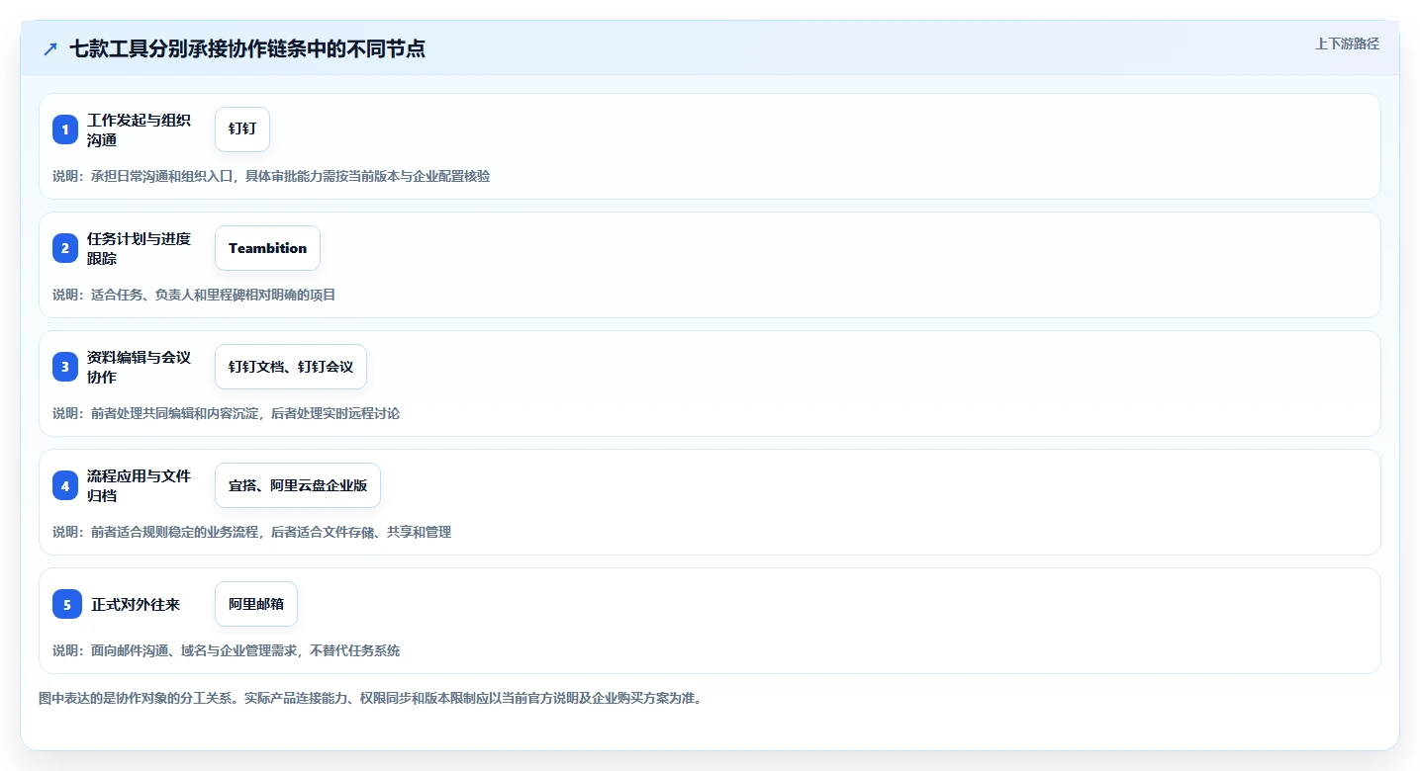Image resolution: width=1420 pixels, height=771 pixels.
Task: Click the footer note starting 图中表达的是协作对象的分工关系
Action: point(370,698)
